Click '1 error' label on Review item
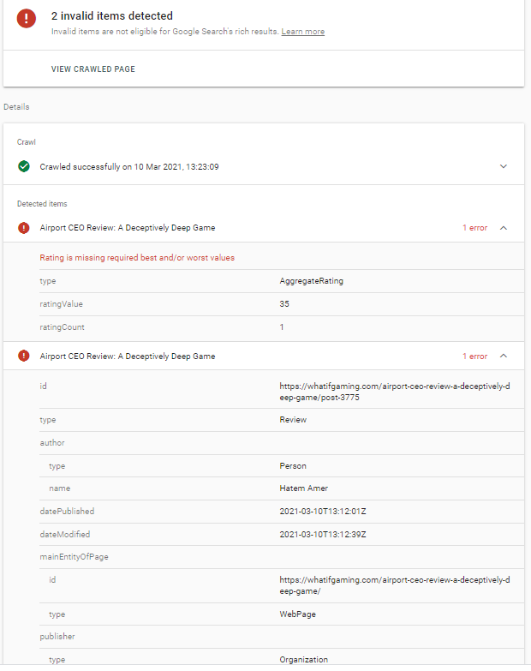Viewport: 531px width, 671px height. coord(474,356)
